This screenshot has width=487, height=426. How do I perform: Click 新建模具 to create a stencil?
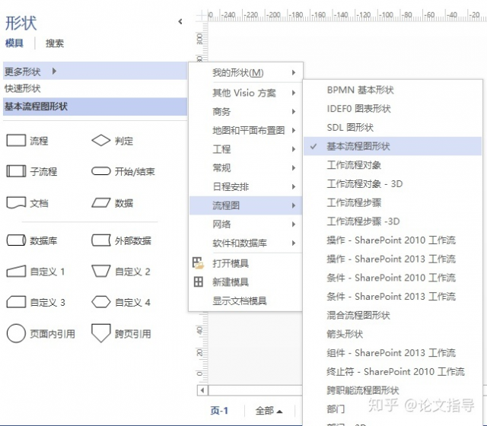(246, 282)
